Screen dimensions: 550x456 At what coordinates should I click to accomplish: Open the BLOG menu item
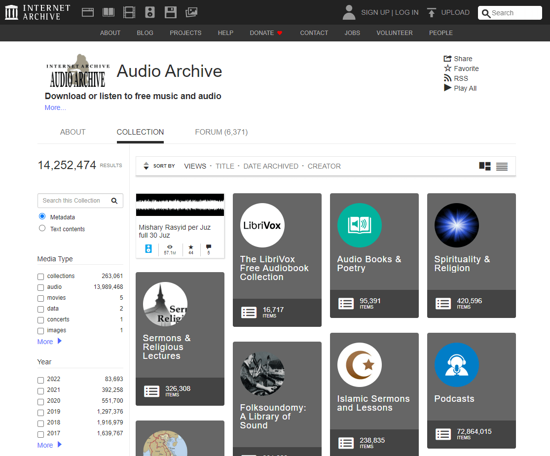pos(145,33)
